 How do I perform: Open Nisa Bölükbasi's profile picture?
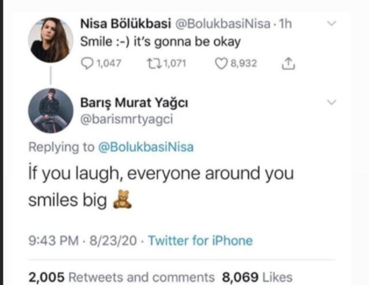[51, 40]
